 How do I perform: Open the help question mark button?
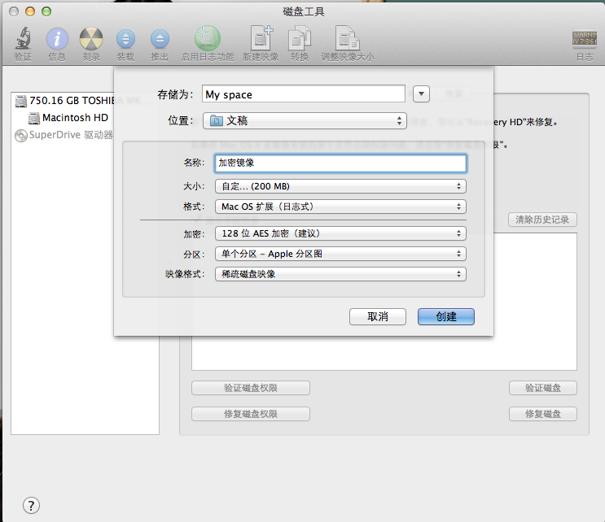pyautogui.click(x=31, y=506)
